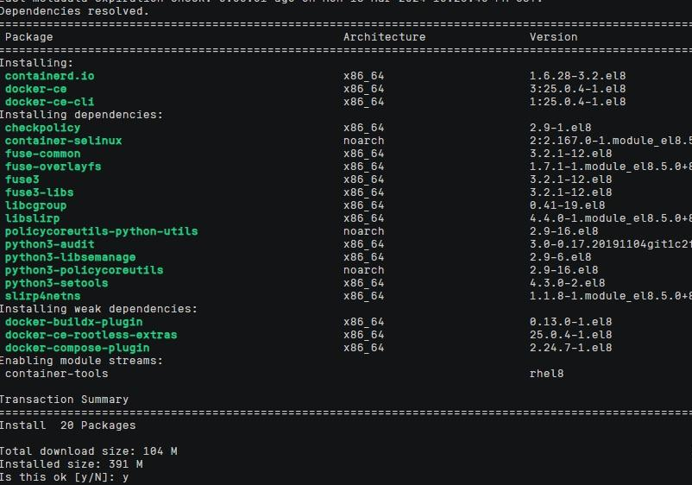Image resolution: width=692 pixels, height=485 pixels.
Task: Click the Architecture column header
Action: click(x=384, y=37)
